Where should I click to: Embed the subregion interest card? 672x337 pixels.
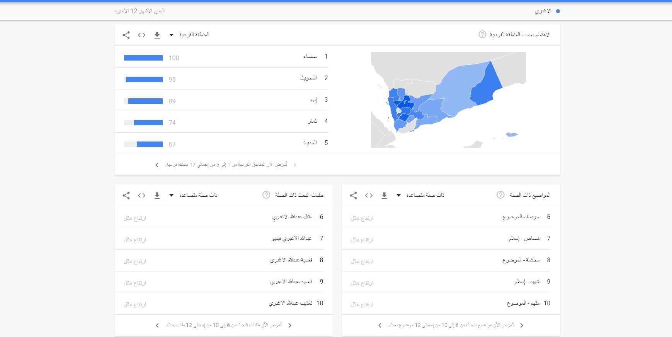141,35
